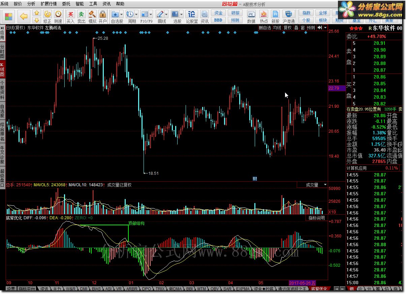Screen dimensions: 406x294
Task: Open 综合排名 side tab
Action: [2, 132]
